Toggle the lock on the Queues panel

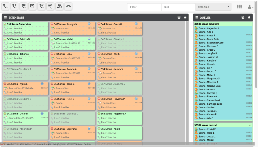tap(249, 17)
